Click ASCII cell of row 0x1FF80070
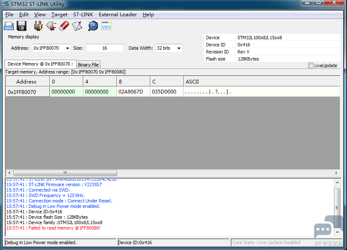The width and height of the screenshot is (347, 250). coord(262,91)
